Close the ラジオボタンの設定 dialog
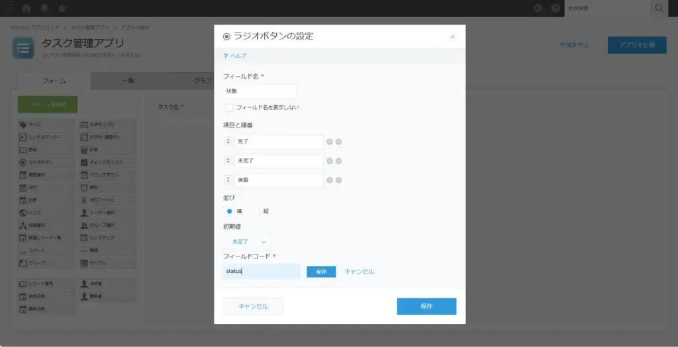 453,37
